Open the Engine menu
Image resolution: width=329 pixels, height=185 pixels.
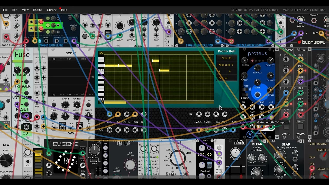[x=38, y=10]
